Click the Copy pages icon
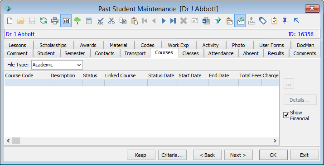 pos(123,21)
